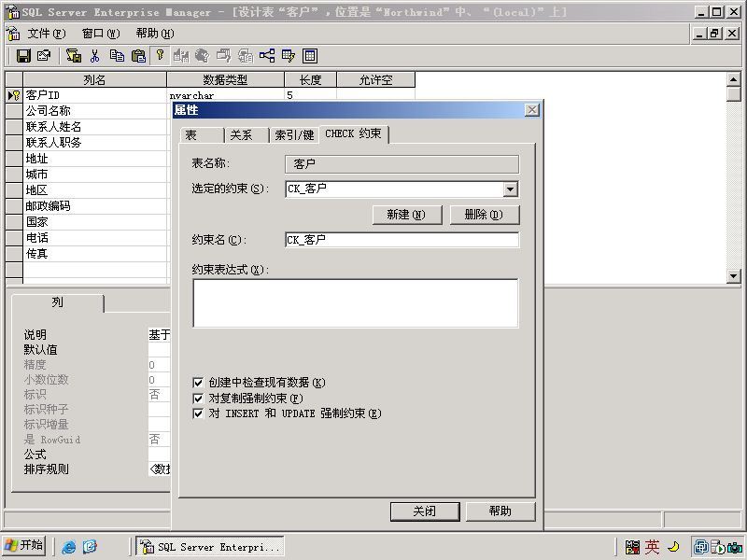Click the 新建 button
This screenshot has width=747, height=560.
click(407, 215)
